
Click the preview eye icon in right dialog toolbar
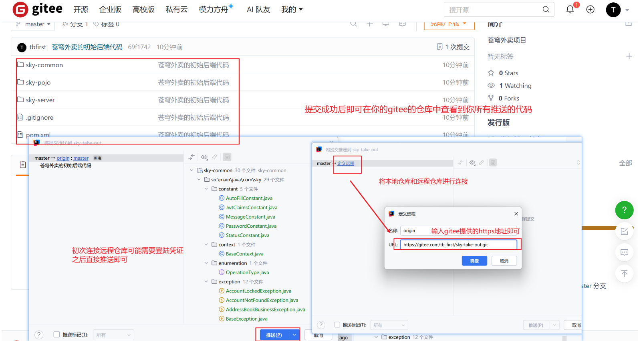click(472, 162)
